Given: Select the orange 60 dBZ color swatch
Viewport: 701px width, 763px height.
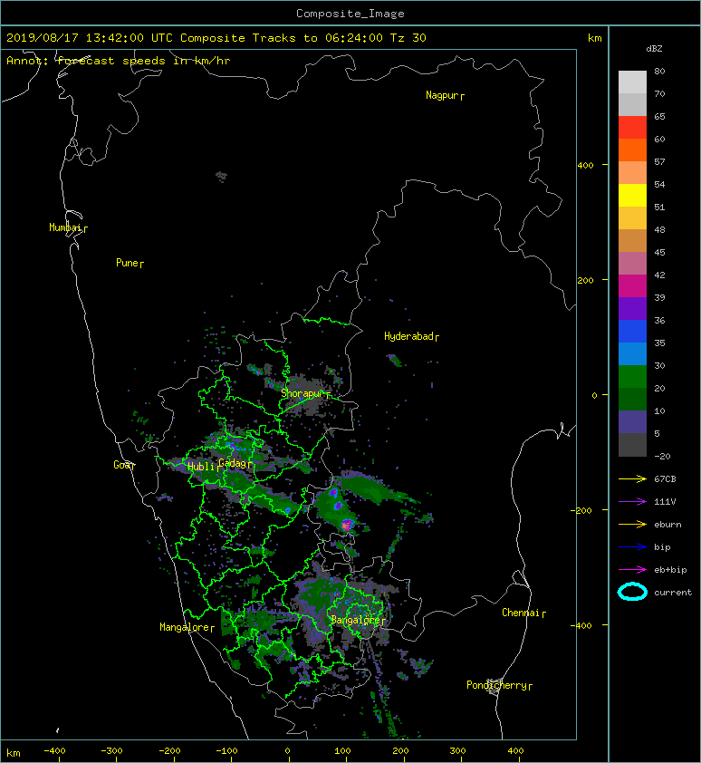Looking at the screenshot, I should pos(632,150).
